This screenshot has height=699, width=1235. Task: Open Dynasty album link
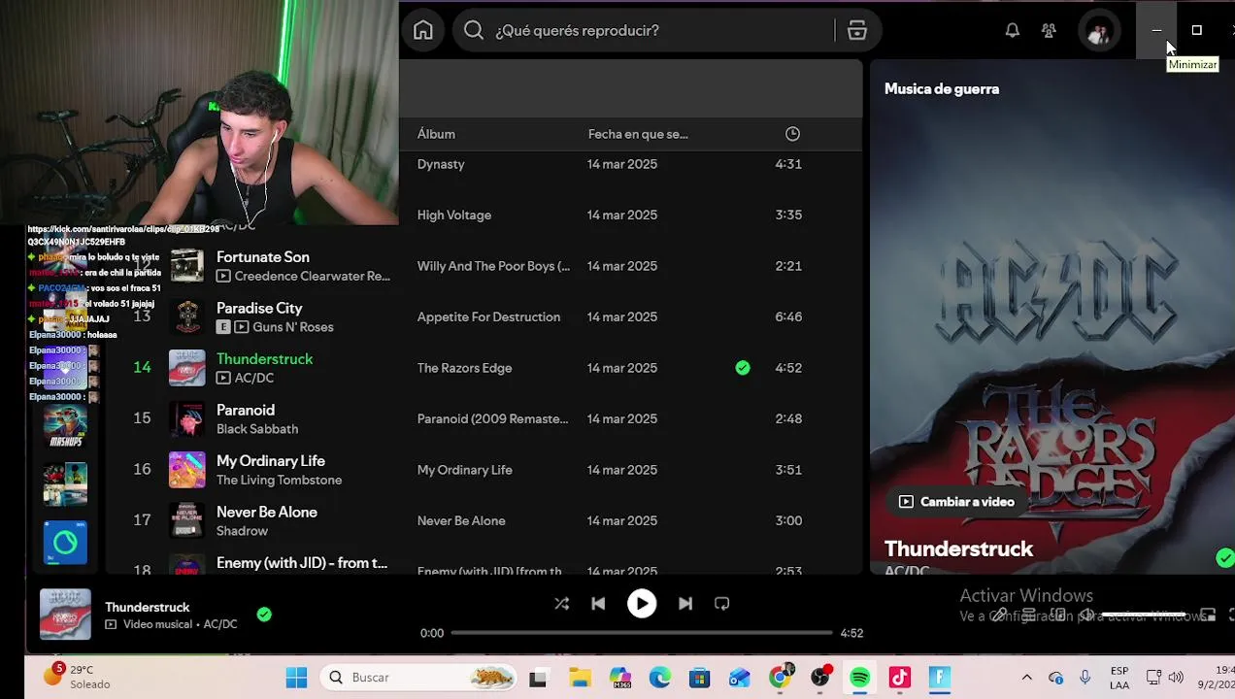pos(441,164)
